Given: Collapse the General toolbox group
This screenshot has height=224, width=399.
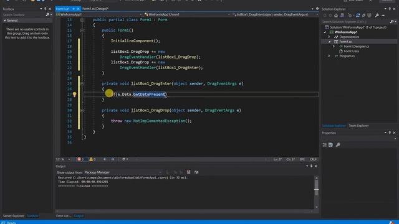Looking at the screenshot, I should [x=4, y=21].
